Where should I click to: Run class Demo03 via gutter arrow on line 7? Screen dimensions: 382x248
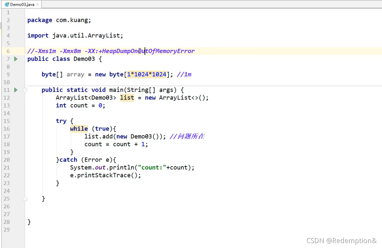[16, 59]
